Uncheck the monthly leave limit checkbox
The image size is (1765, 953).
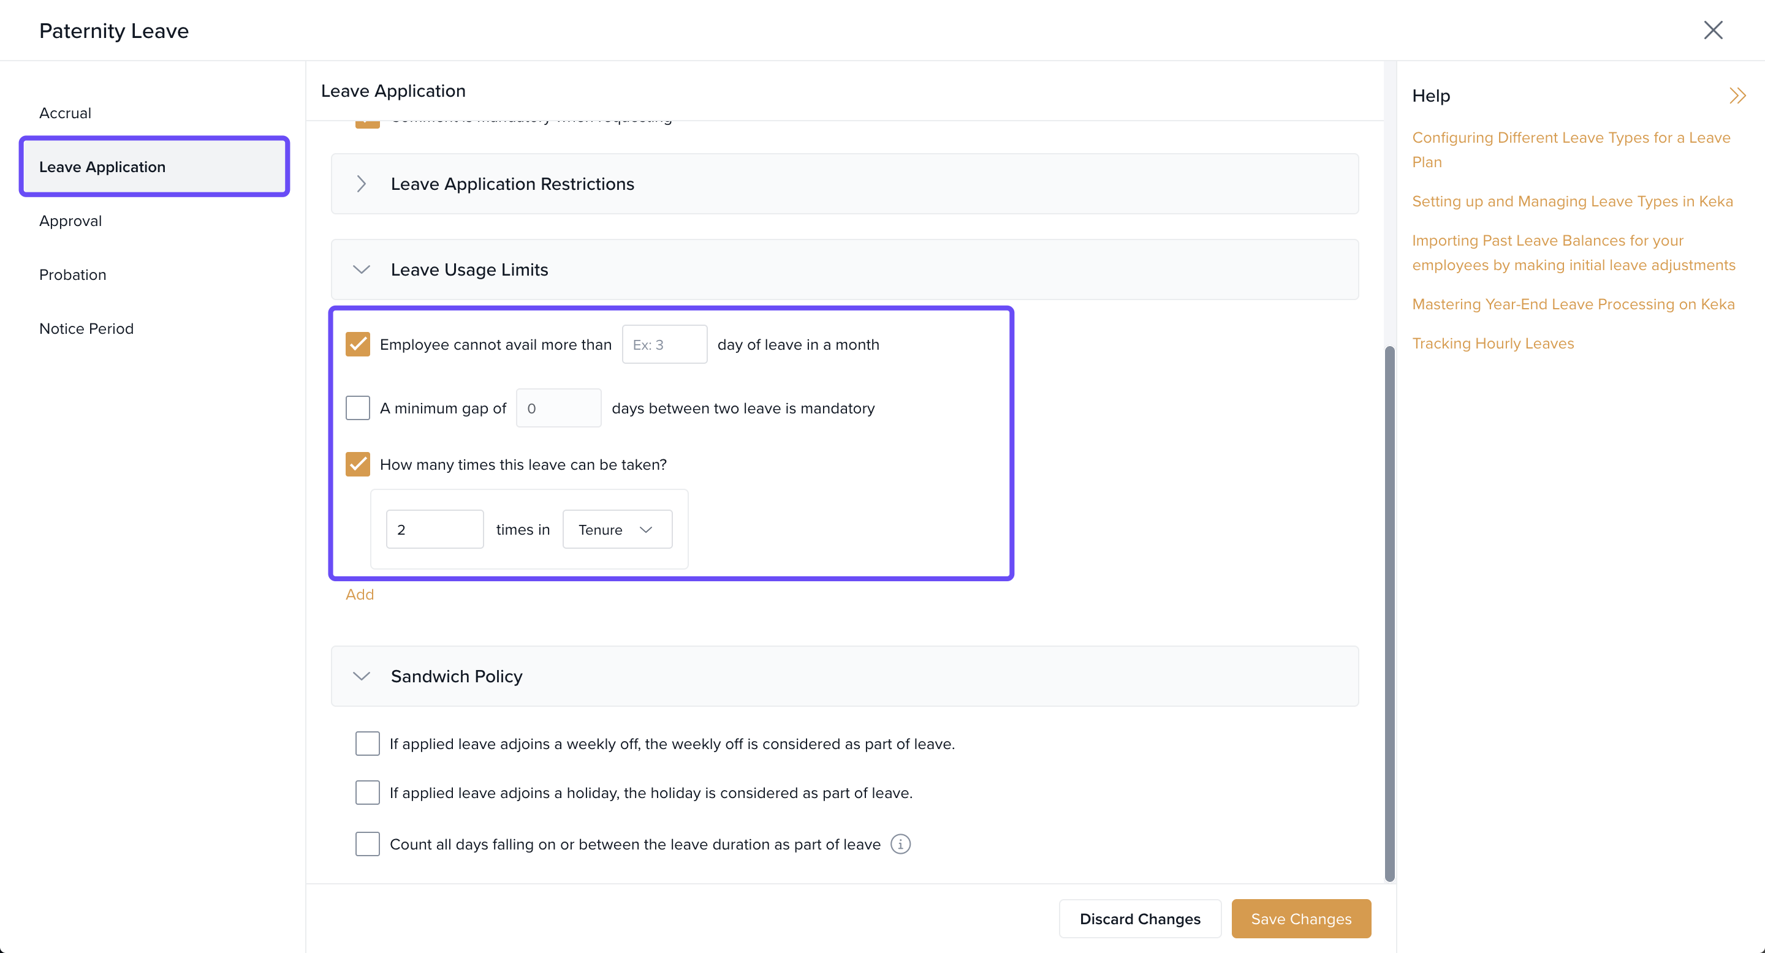point(358,344)
